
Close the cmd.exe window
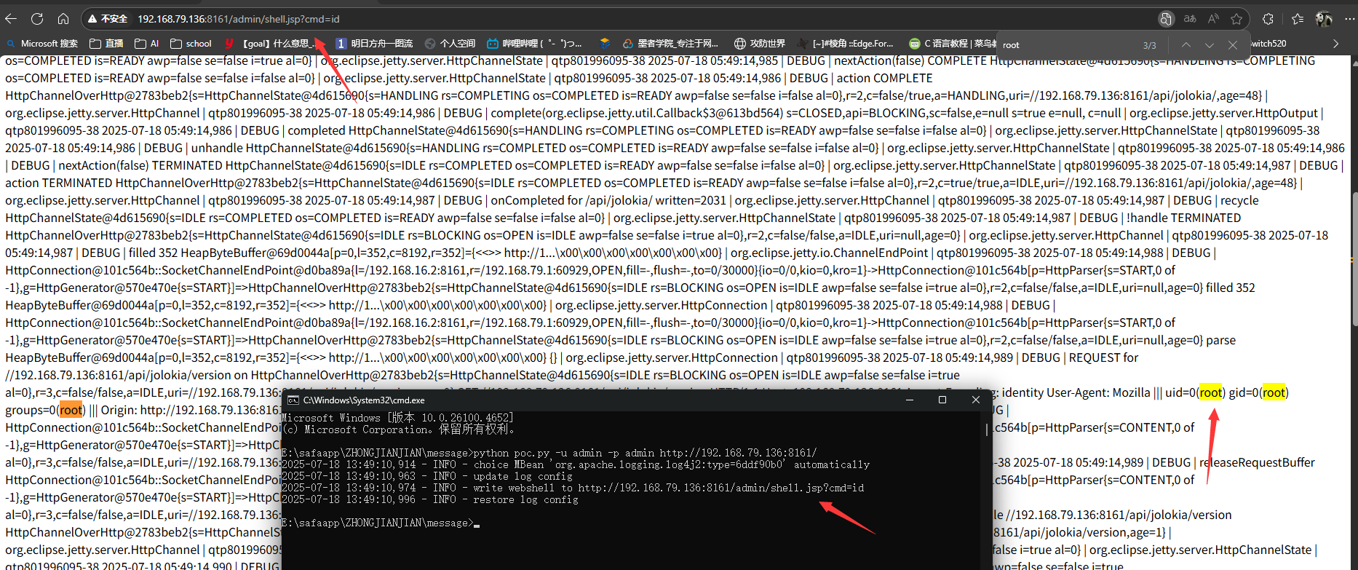coord(976,400)
